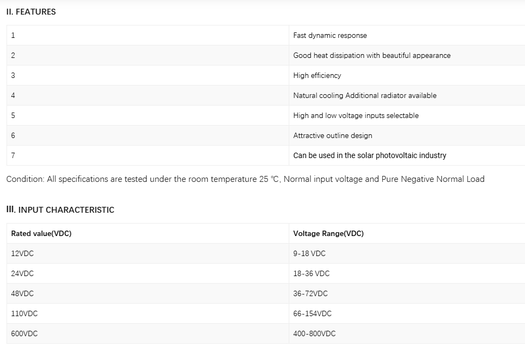
Task: Click 'Good heat dissipation with beautiful appearance' text
Action: click(371, 55)
